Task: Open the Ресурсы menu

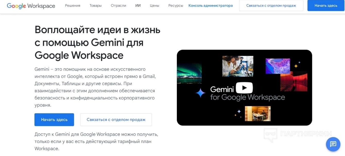Action: click(176, 5)
